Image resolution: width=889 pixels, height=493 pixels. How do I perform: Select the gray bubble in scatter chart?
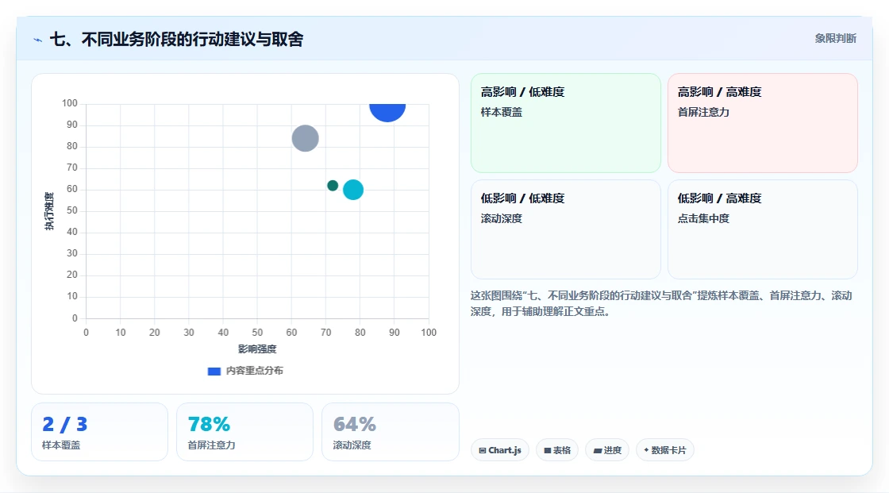pyautogui.click(x=305, y=138)
